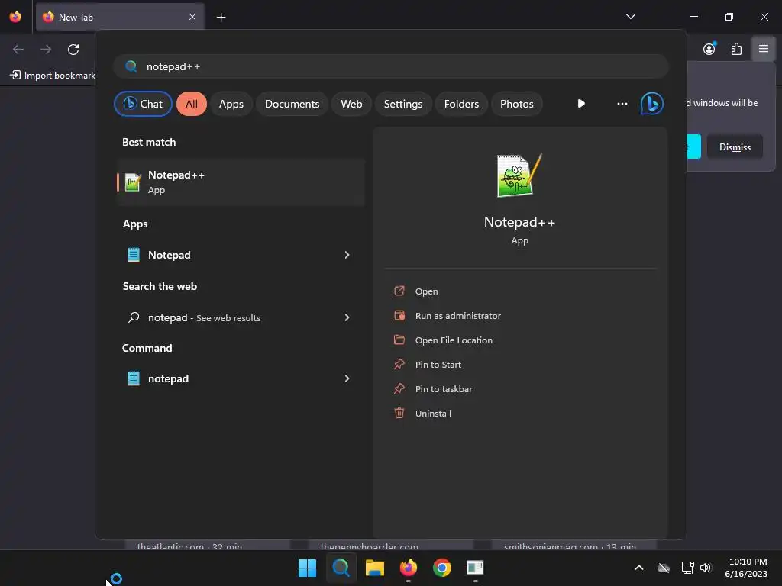Open the Firefox account icon
Screen dimensions: 782x586
coord(709,49)
